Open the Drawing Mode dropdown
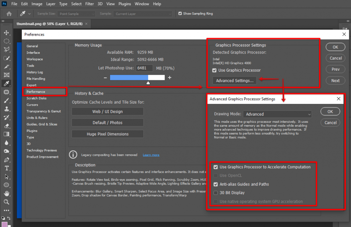This screenshot has width=351, height=227. (x=277, y=114)
